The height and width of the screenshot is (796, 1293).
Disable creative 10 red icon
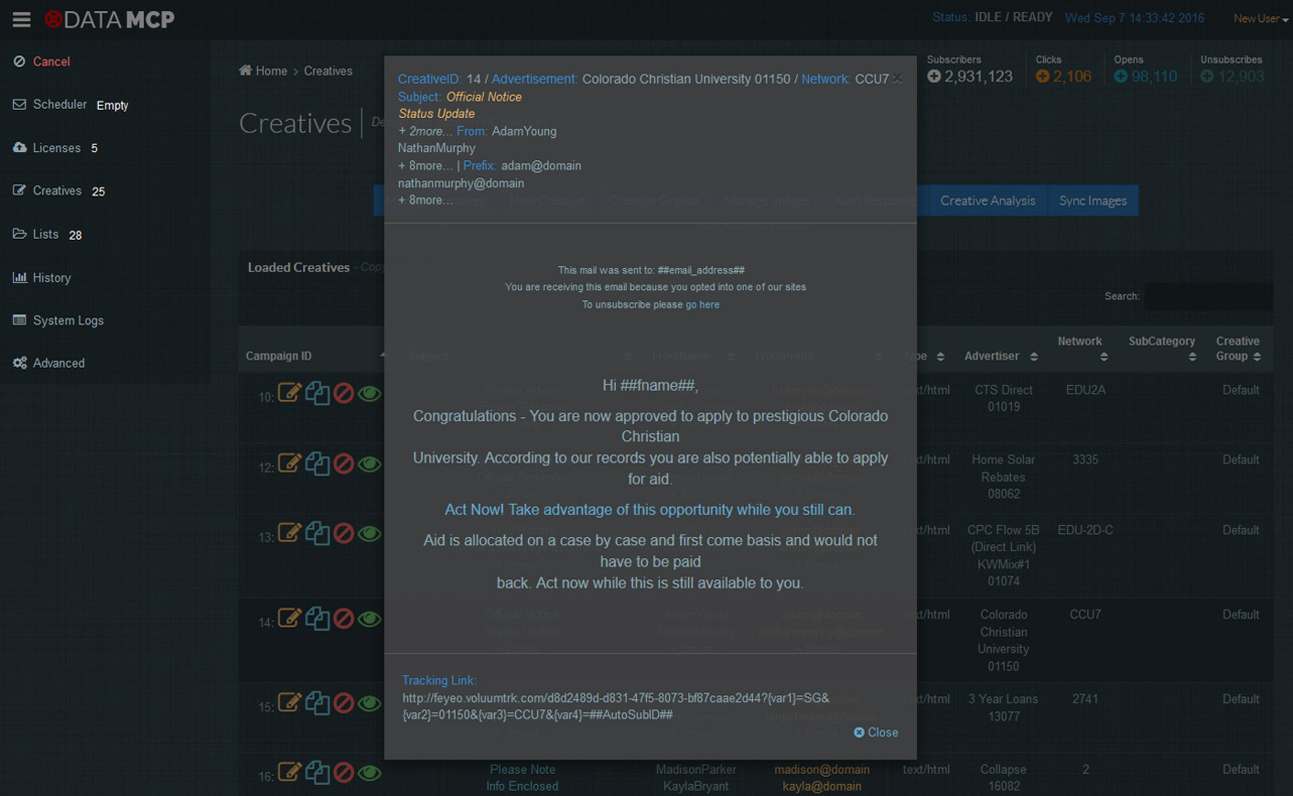click(343, 393)
